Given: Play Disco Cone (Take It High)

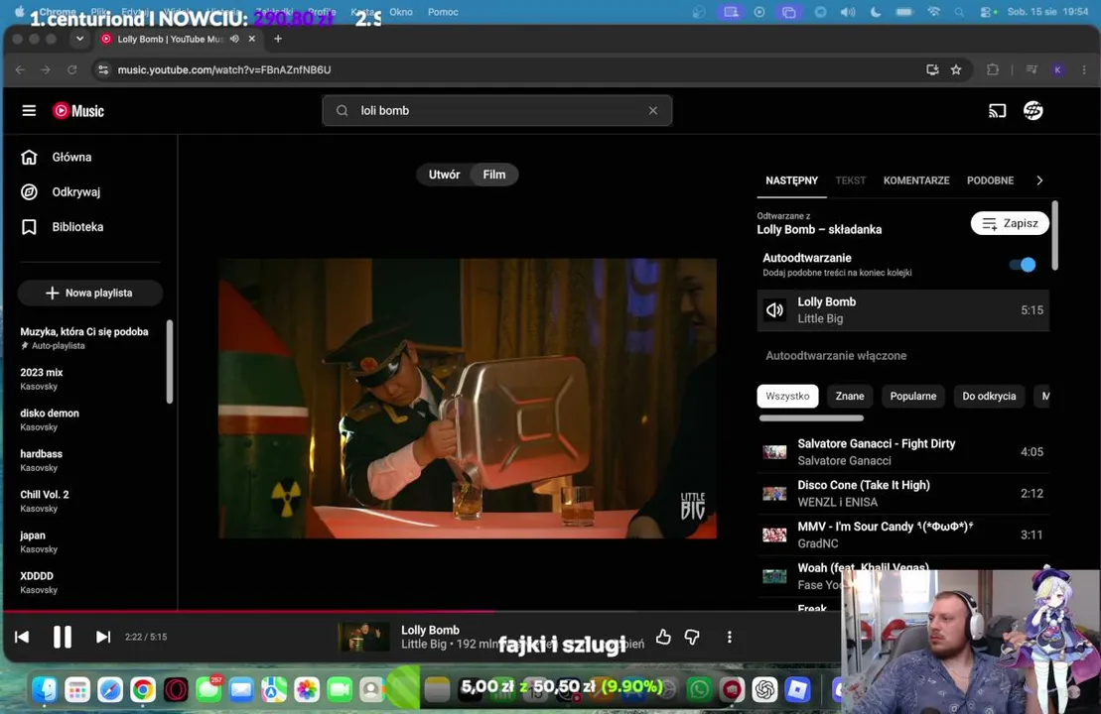Looking at the screenshot, I should 903,493.
